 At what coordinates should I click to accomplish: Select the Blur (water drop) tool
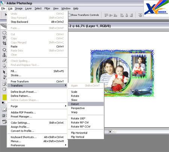[4, 66]
